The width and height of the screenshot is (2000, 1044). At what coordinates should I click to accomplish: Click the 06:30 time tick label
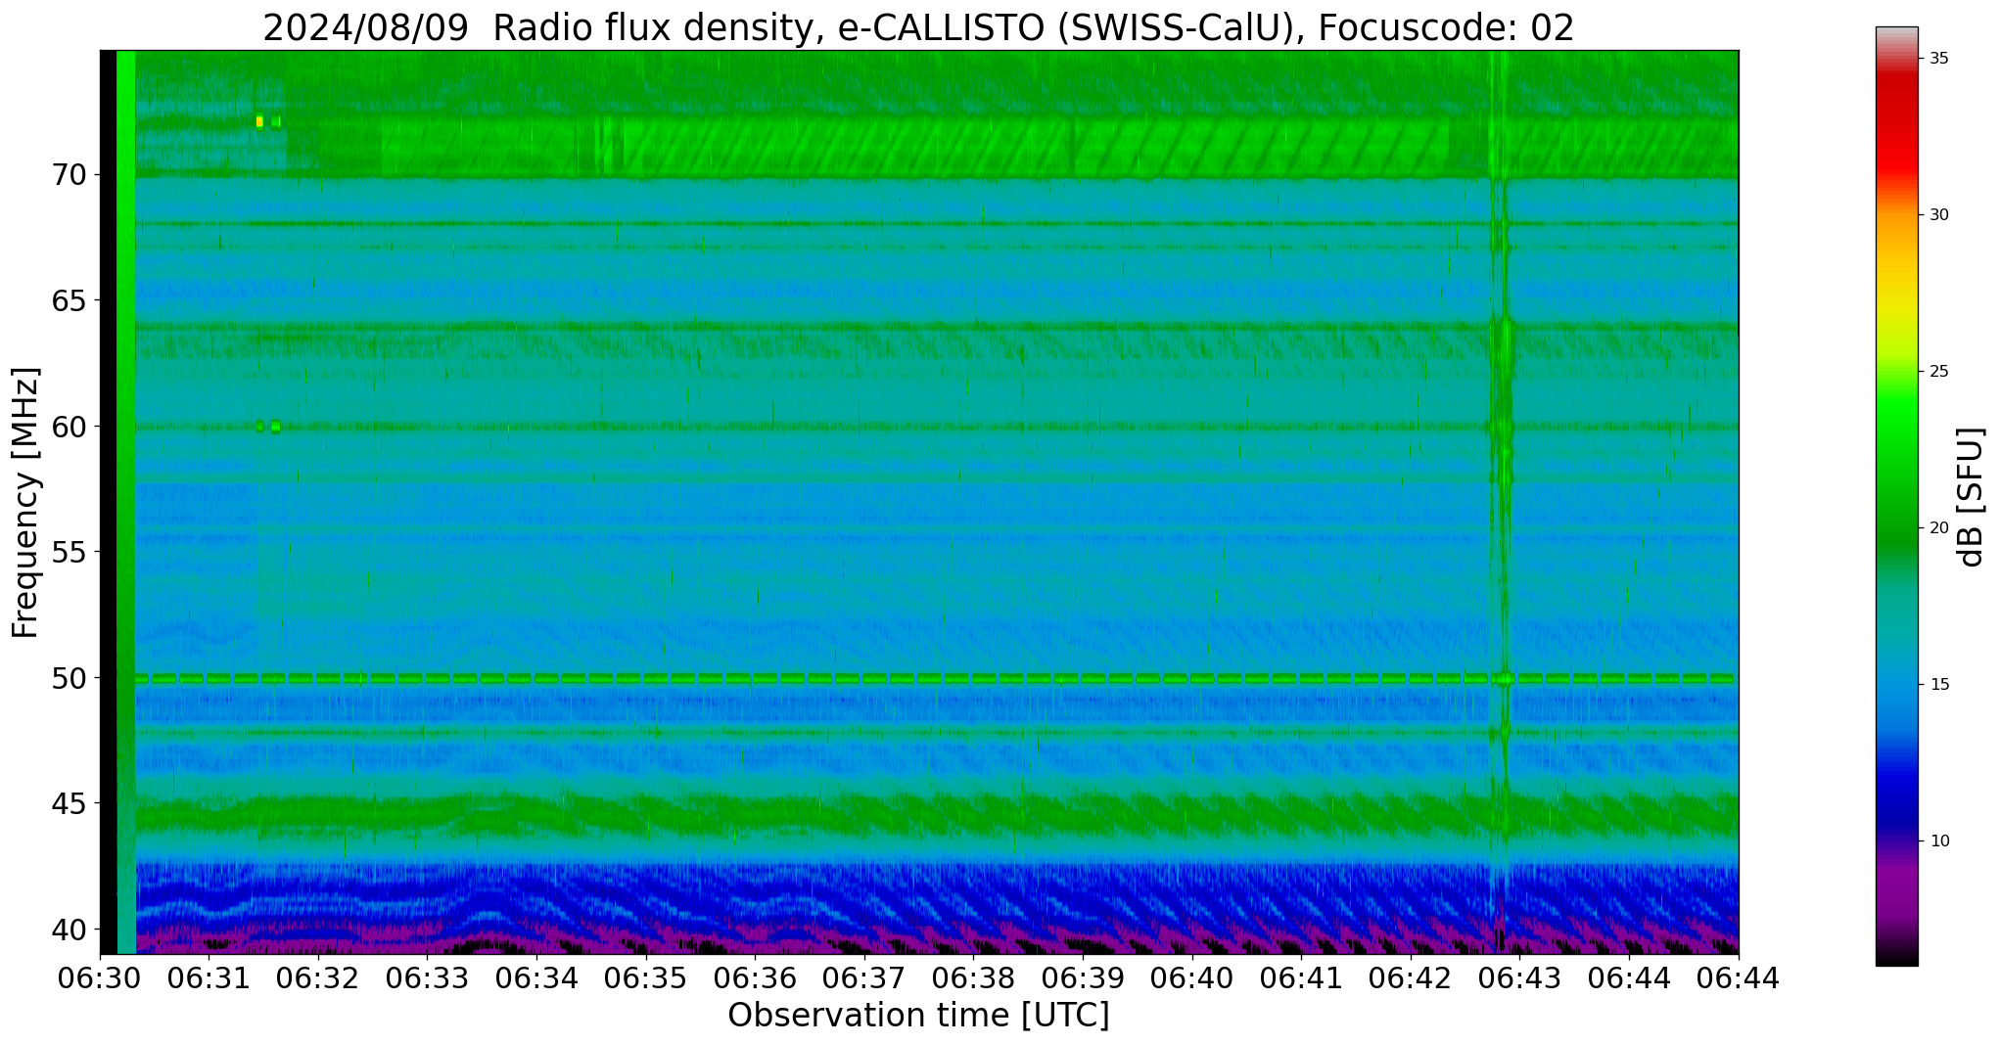click(100, 978)
